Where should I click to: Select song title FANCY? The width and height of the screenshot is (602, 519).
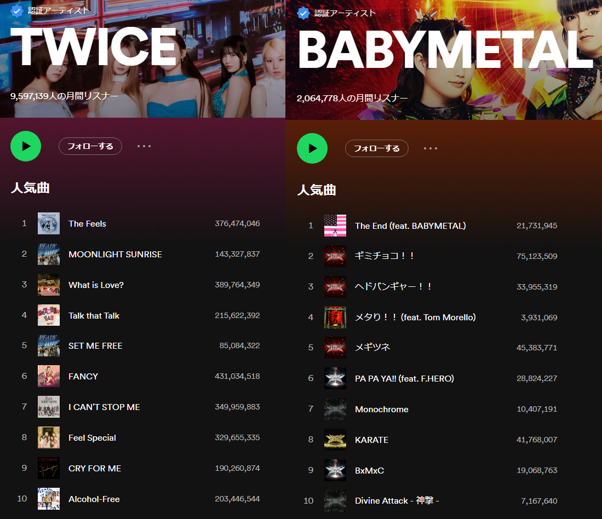point(83,377)
